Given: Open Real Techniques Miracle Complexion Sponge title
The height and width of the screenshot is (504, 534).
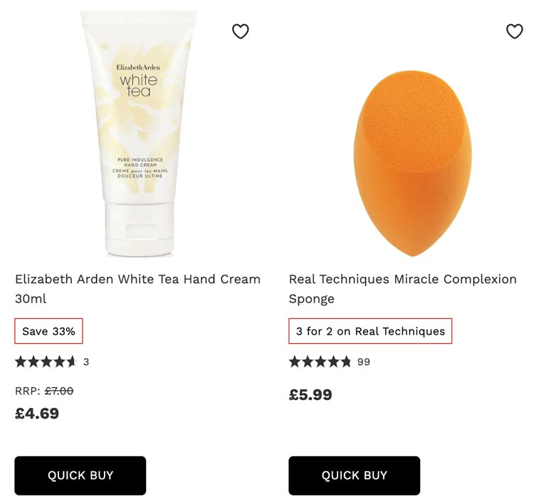Looking at the screenshot, I should 402,289.
